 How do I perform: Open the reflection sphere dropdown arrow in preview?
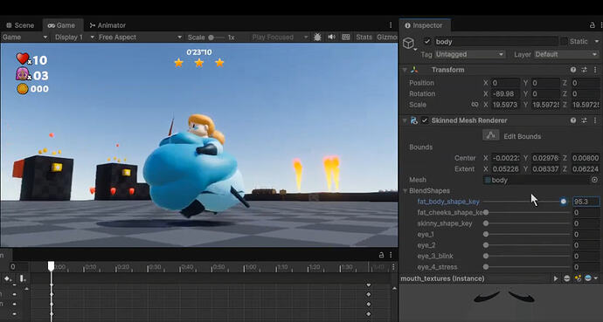click(596, 278)
